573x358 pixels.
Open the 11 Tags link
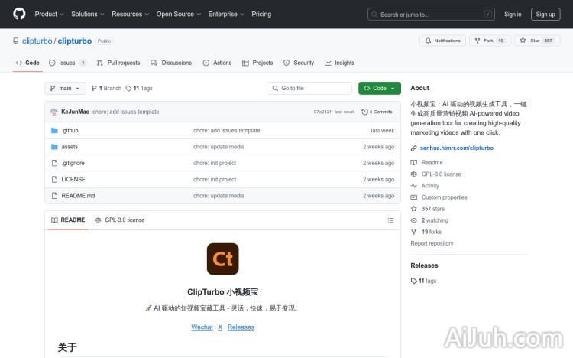pyautogui.click(x=139, y=89)
